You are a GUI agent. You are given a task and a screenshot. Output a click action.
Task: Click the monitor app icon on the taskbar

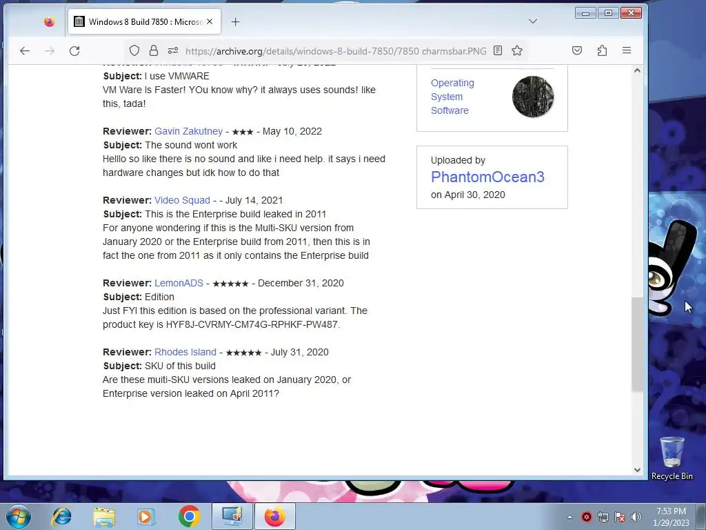(x=232, y=516)
